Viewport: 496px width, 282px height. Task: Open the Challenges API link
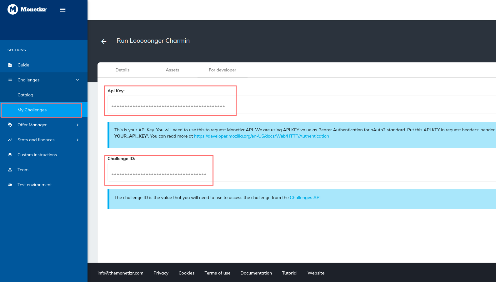pos(305,197)
